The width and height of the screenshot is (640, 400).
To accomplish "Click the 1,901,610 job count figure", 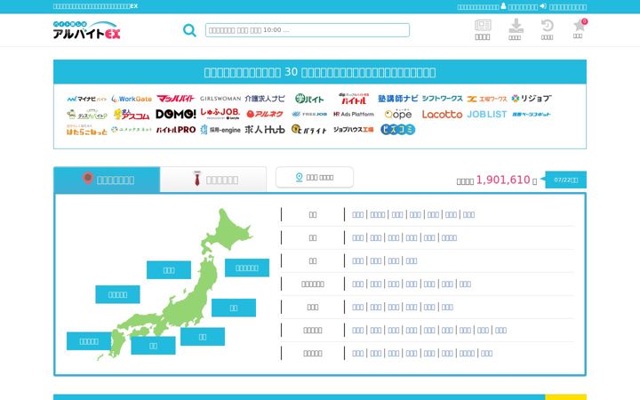I will 503,180.
